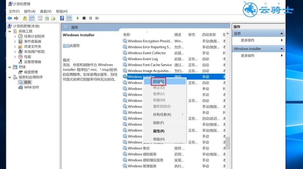Select the Windows 备份 service row
Viewport: 303px width, 169px height.
coord(174,148)
